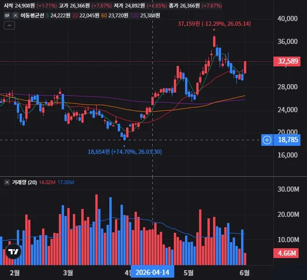Click the 고가 26,366원 high price
The width and height of the screenshot is (307, 280).
(74, 6)
